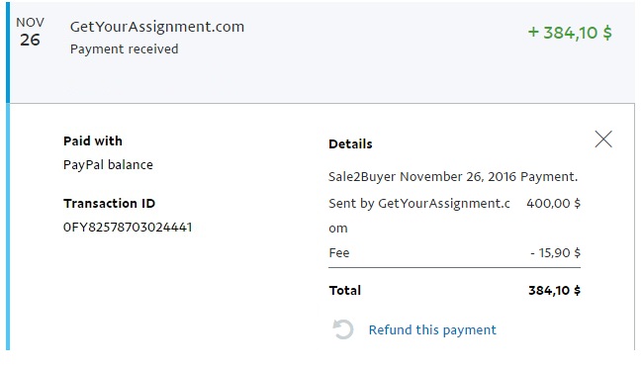Click the circular refund arrow icon
Screen dimensions: 642x371
(x=342, y=329)
